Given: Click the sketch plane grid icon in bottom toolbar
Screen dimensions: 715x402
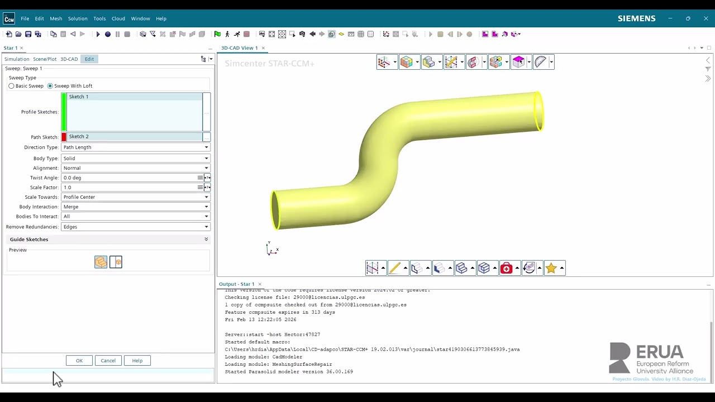Looking at the screenshot, I should (372, 268).
